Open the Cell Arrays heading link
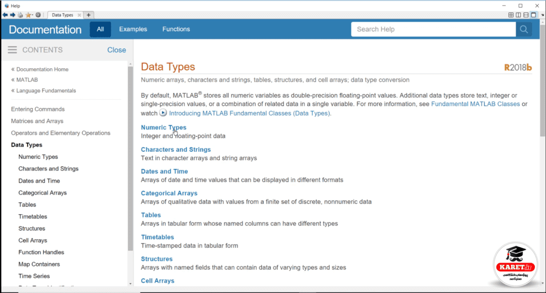Screen dimensions: 546x293 pos(157,280)
